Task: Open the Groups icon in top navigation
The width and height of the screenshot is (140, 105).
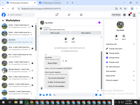Action: (x=81, y=15)
